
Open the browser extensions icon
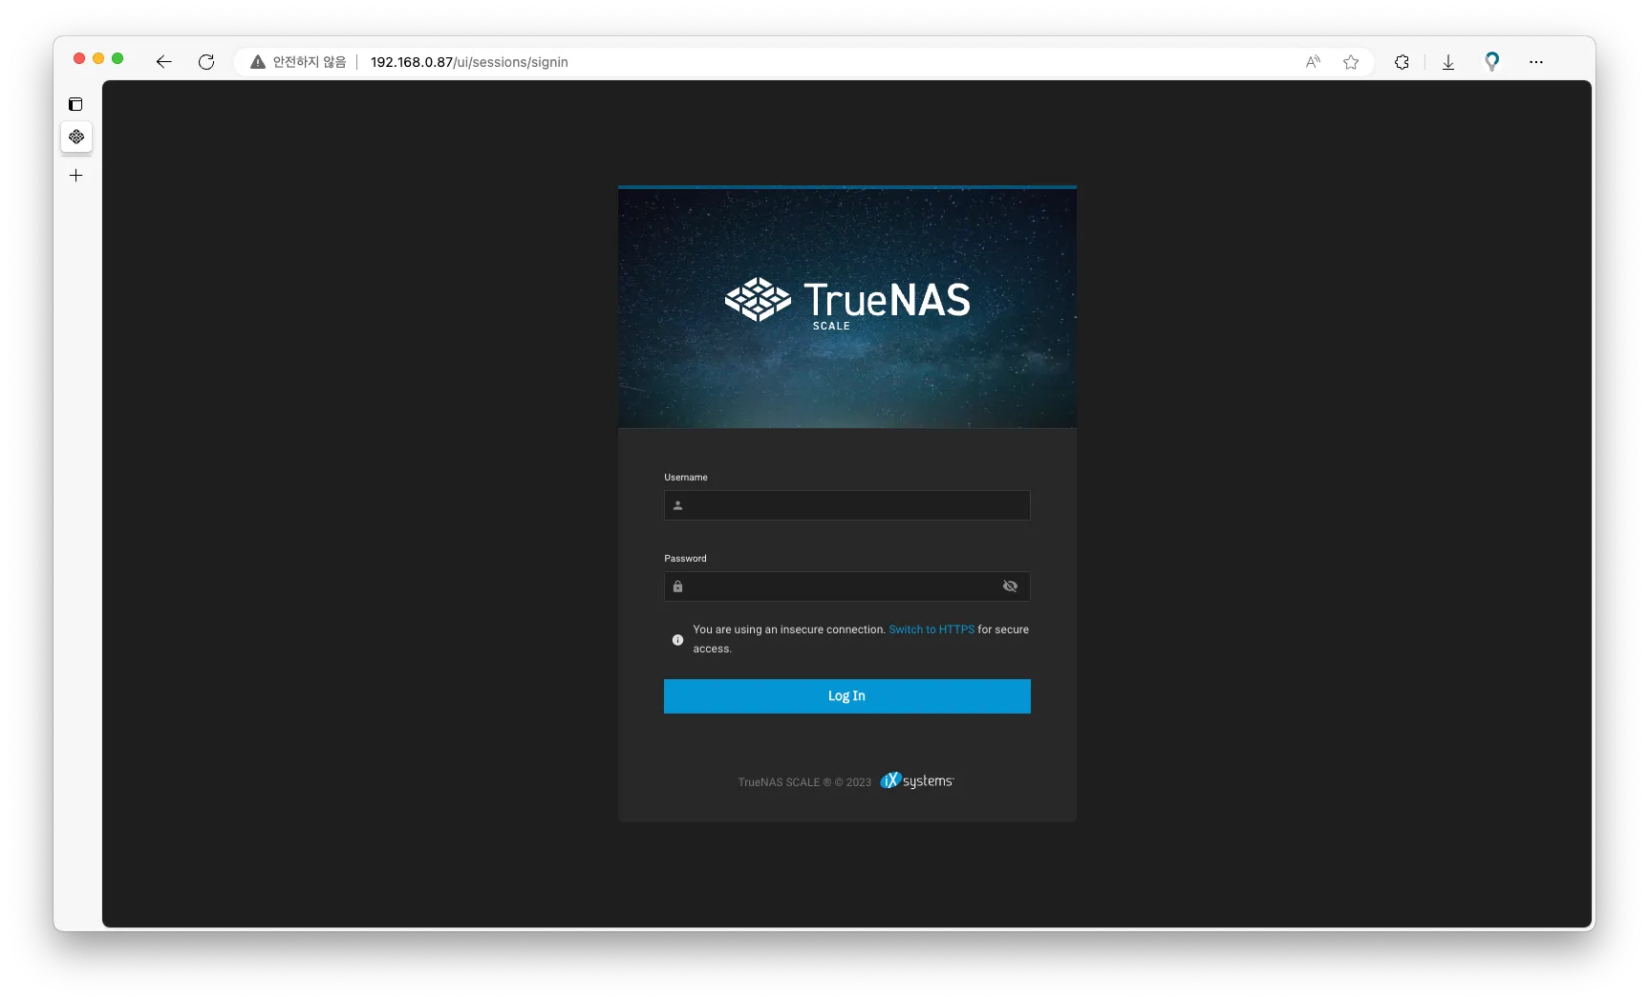[x=1402, y=62]
